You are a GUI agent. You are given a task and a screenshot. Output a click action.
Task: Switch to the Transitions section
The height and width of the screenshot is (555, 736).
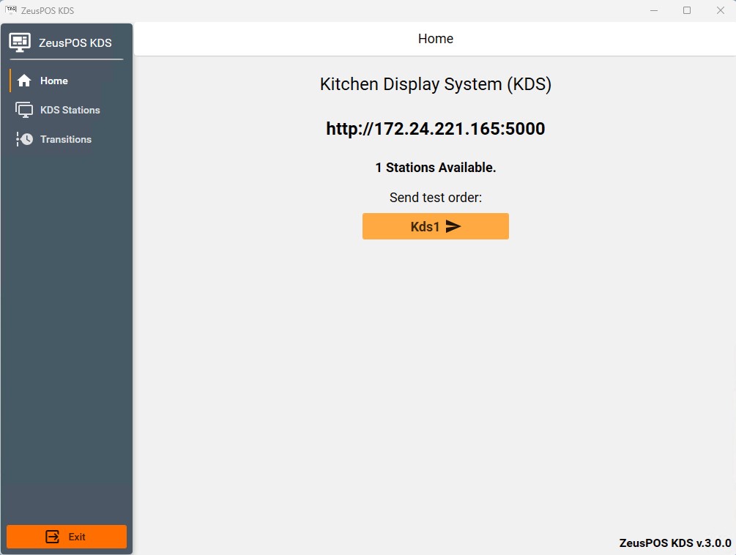click(66, 139)
